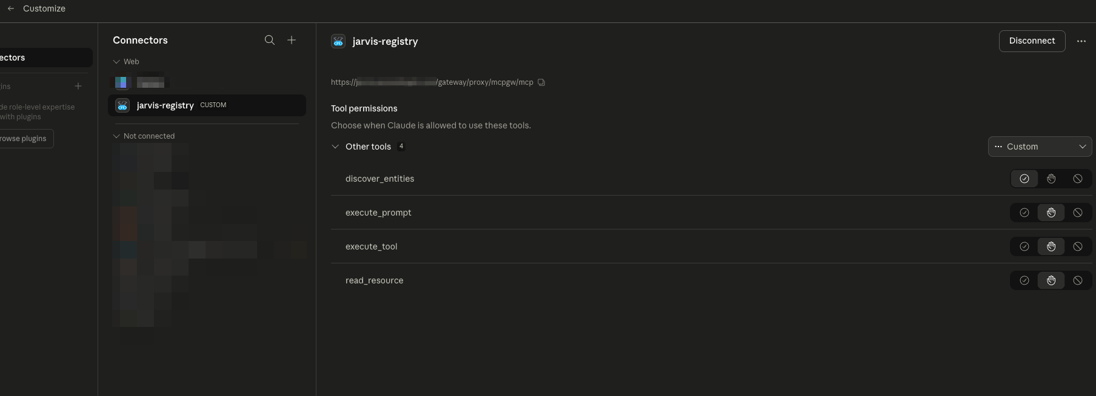Copy the gateway MCP URL
The width and height of the screenshot is (1096, 396).
click(x=541, y=82)
